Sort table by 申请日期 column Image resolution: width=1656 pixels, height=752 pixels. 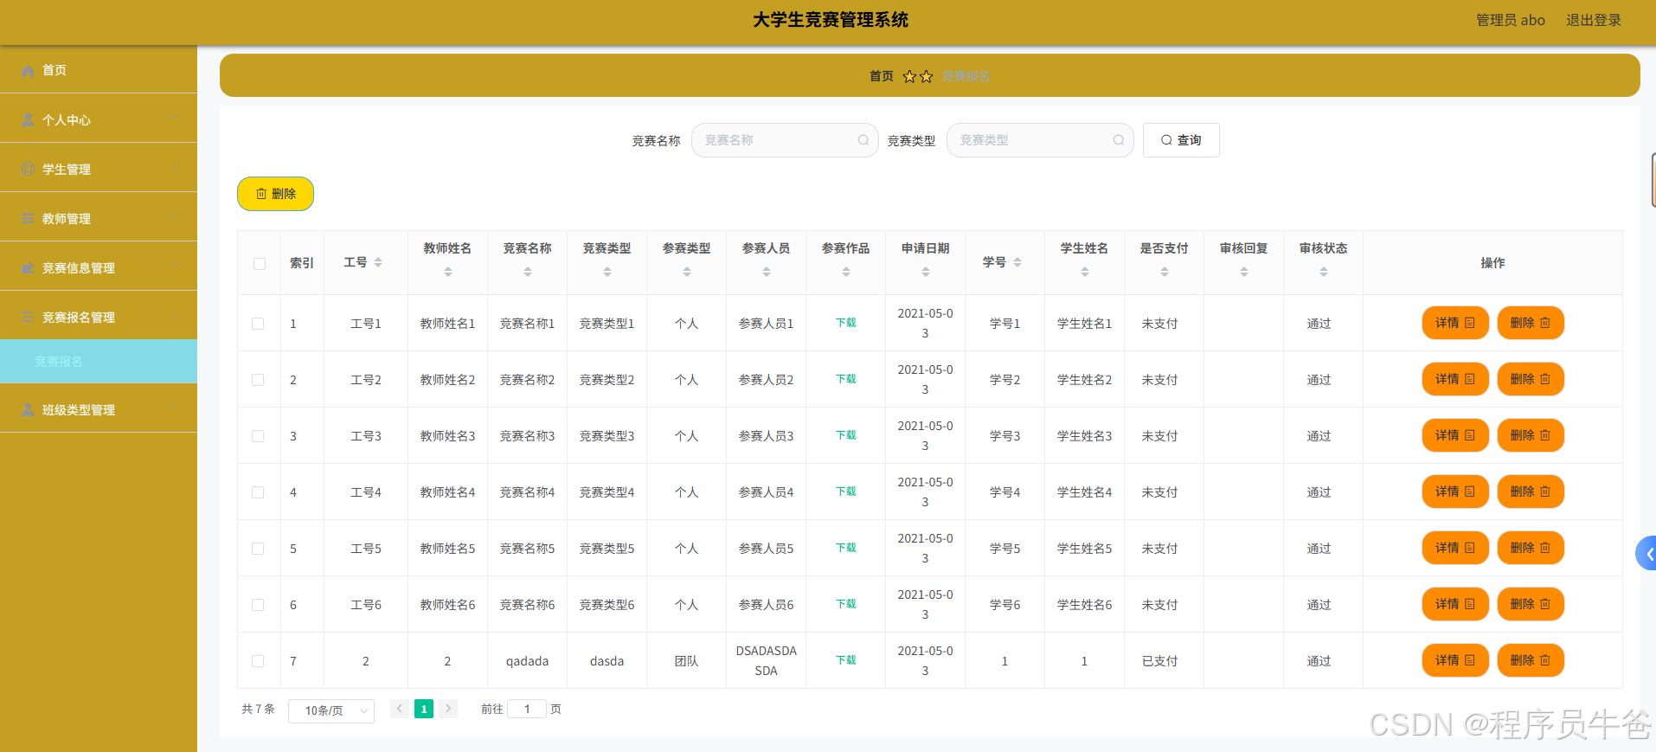coord(926,272)
